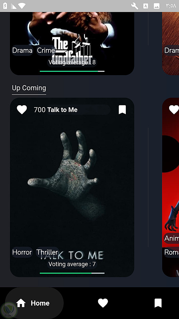Bookmark the Talk to Me movie

coord(122,110)
